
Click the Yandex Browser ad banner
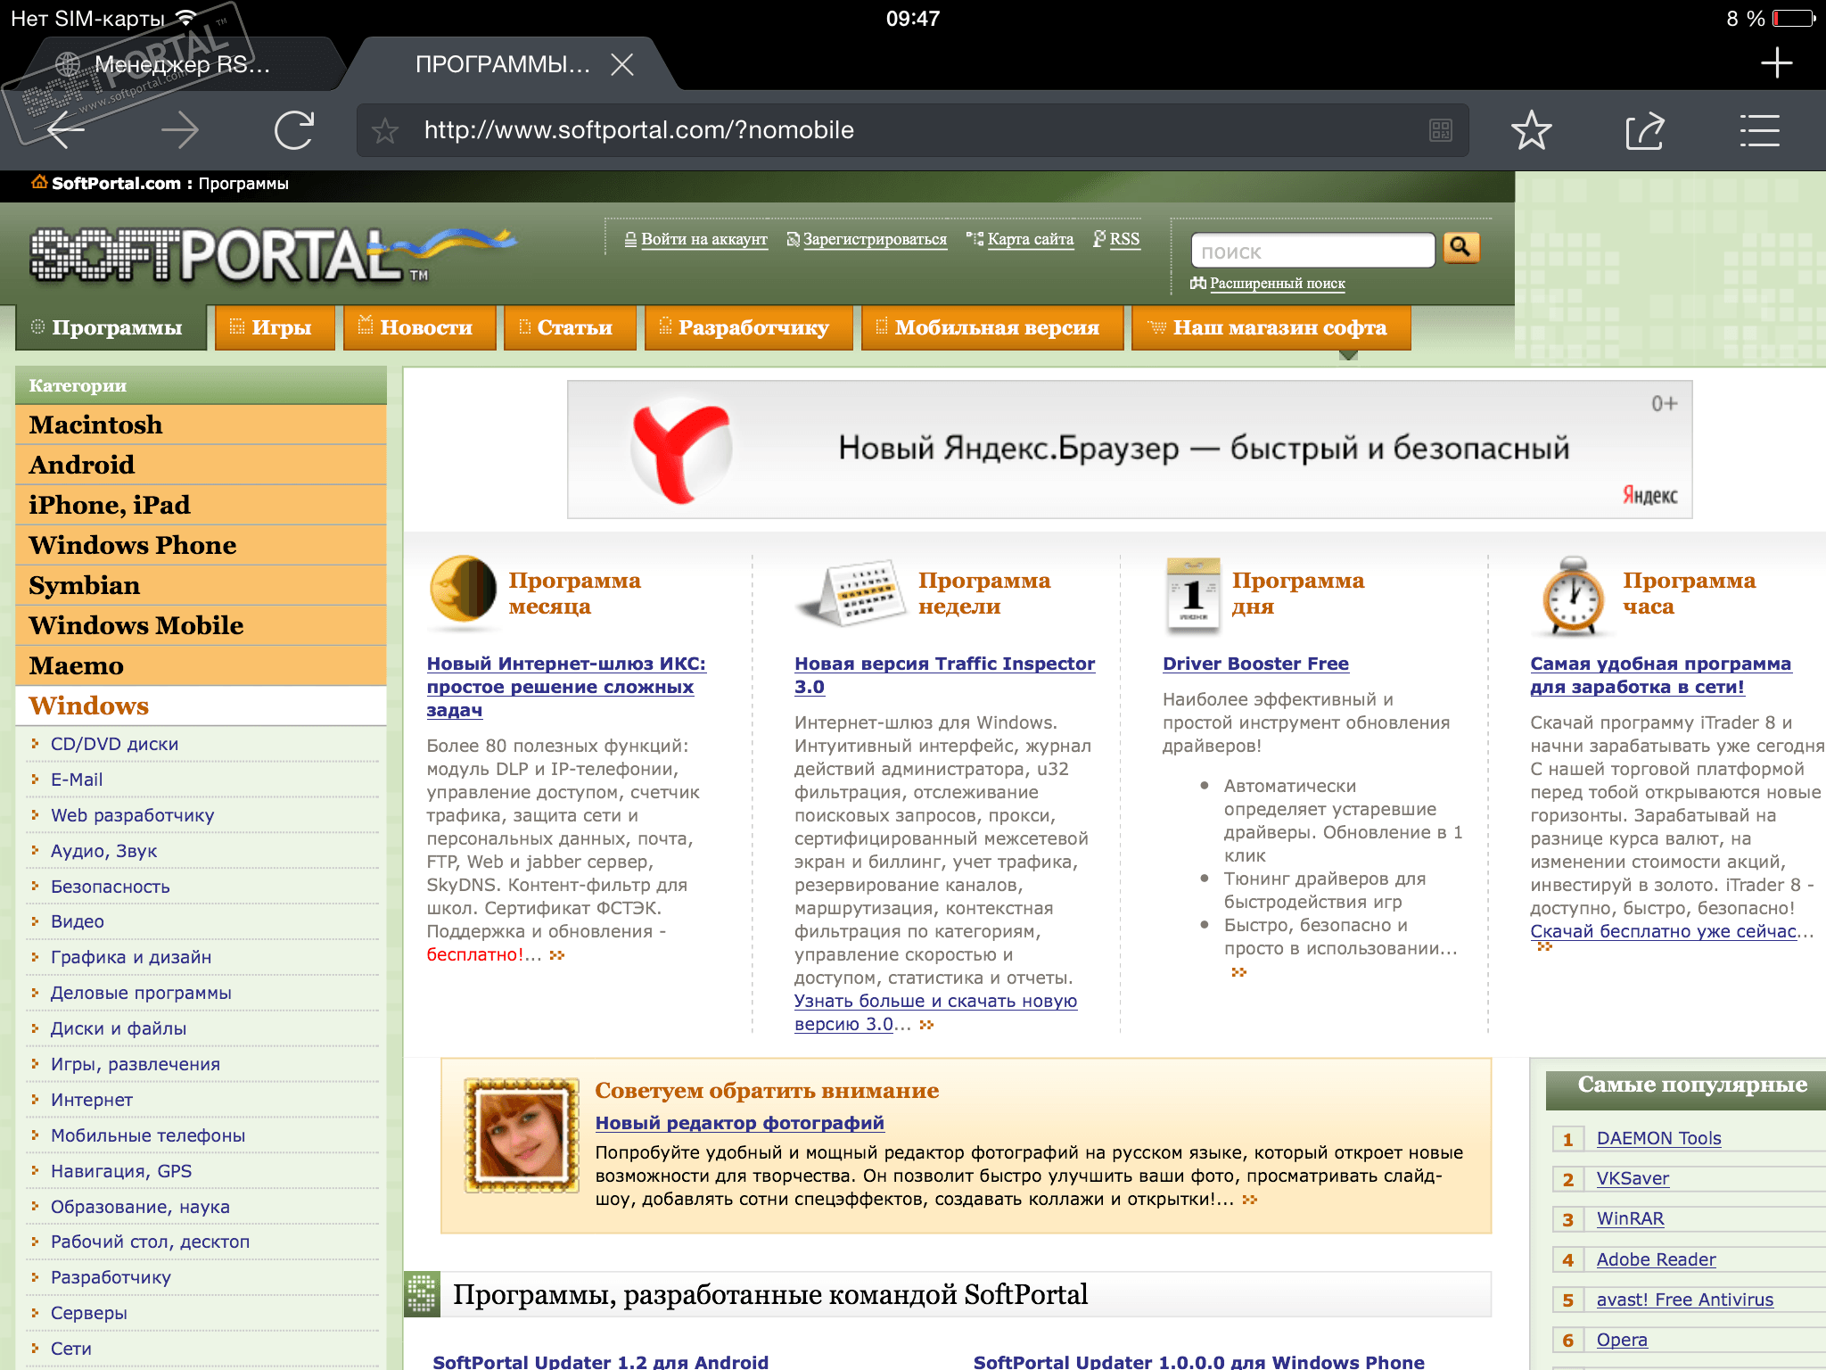1129,449
